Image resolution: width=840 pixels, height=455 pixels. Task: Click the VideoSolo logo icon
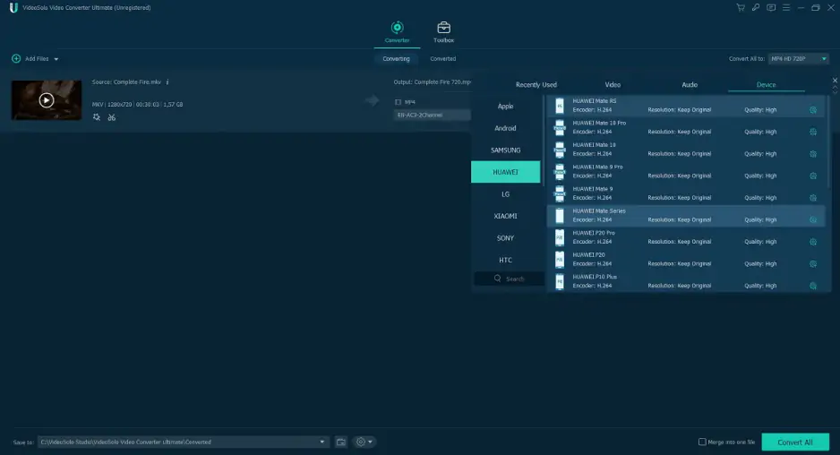13,7
